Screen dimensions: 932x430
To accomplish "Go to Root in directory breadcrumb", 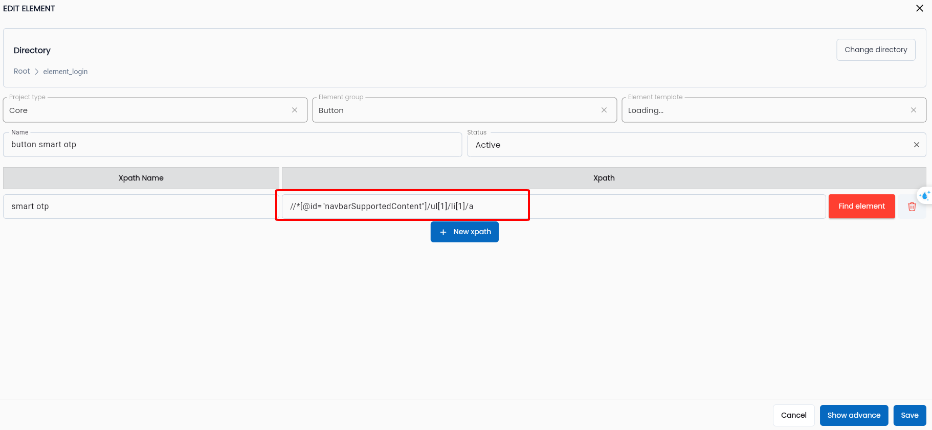I will 21,71.
